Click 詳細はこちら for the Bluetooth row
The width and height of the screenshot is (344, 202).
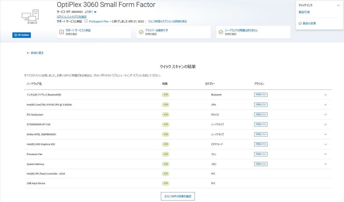[x=261, y=95]
